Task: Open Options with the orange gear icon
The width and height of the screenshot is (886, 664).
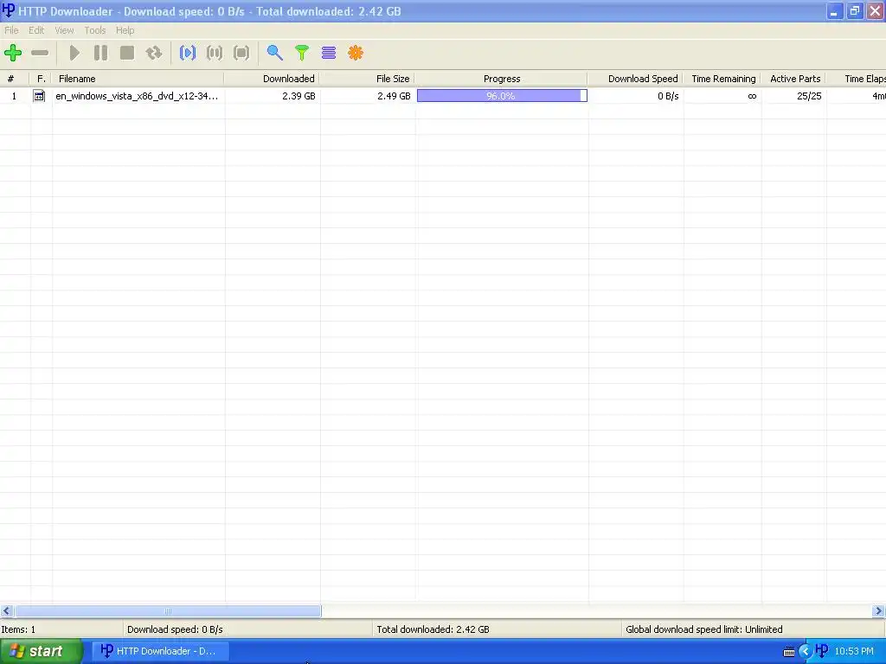Action: tap(356, 53)
